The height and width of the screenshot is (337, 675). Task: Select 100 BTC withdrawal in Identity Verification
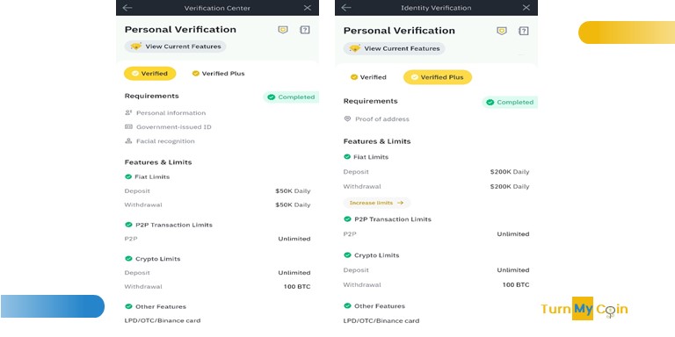[x=516, y=284]
